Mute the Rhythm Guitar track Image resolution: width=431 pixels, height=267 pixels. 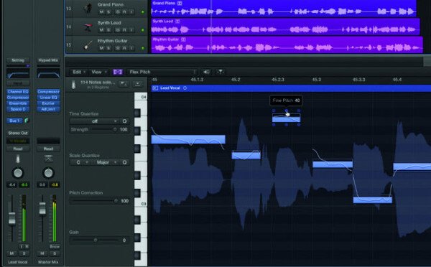click(101, 48)
